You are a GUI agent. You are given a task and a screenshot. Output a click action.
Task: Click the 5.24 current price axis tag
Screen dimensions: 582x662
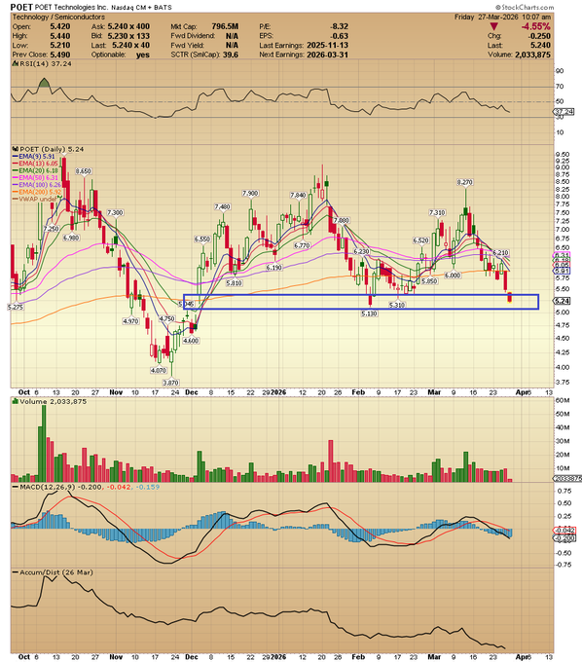563,301
